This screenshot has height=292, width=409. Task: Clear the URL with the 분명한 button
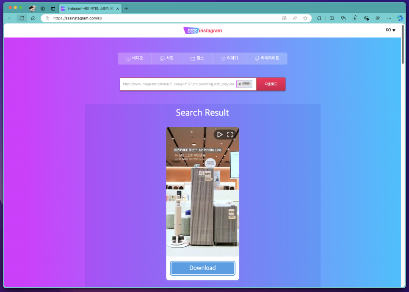point(244,84)
